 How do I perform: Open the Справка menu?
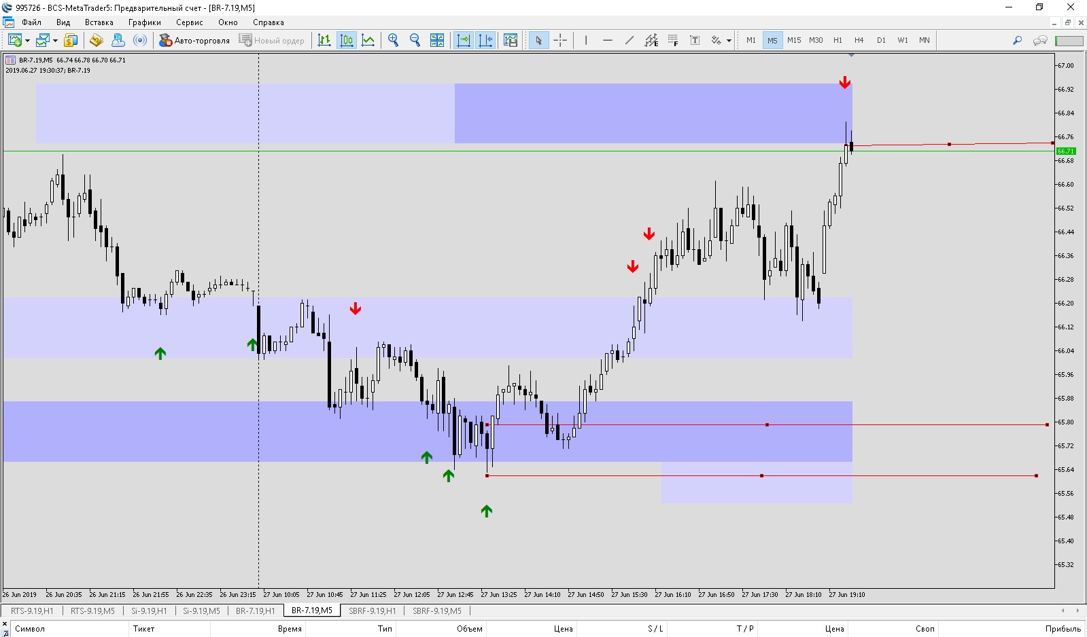[269, 22]
